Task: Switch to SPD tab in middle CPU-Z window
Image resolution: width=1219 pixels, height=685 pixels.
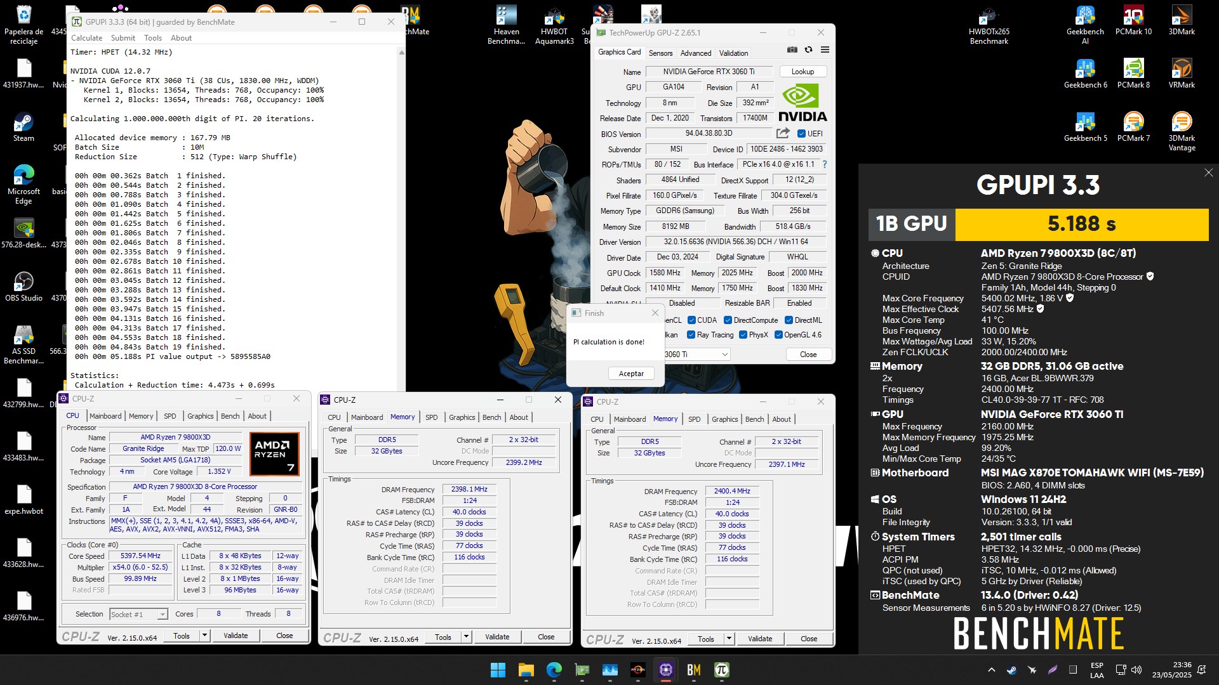Action: (x=432, y=417)
